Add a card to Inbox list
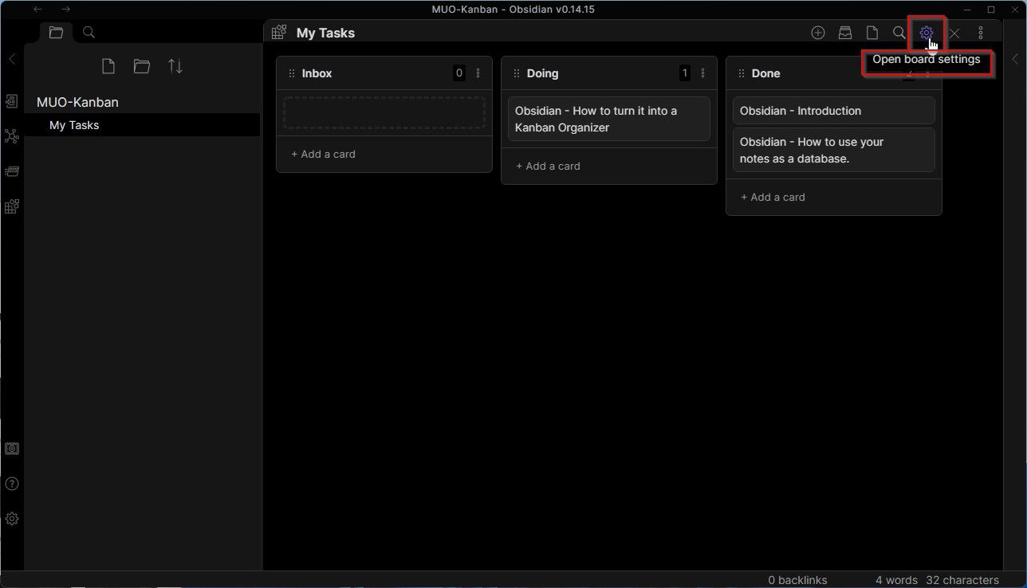The image size is (1027, 588). point(323,154)
